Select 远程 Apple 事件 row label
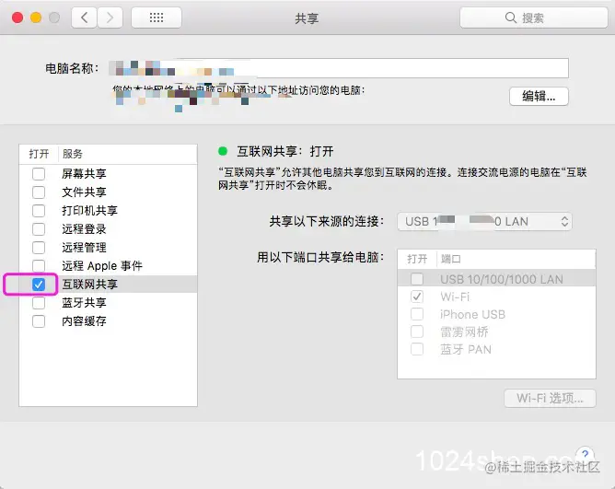The width and height of the screenshot is (615, 489). pos(102,266)
